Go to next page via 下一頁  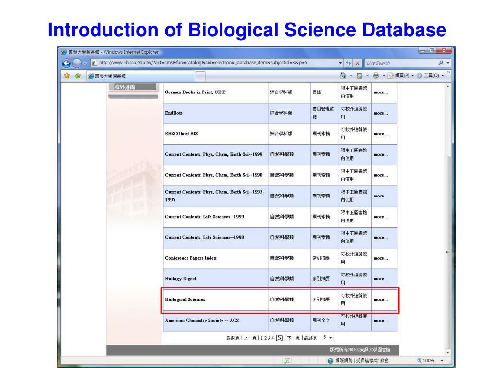[293, 338]
